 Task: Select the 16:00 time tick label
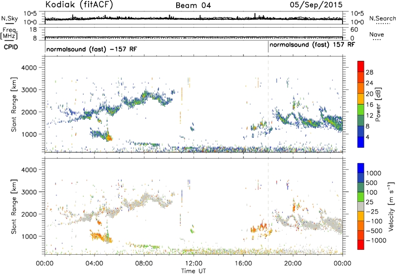pyautogui.click(x=243, y=264)
